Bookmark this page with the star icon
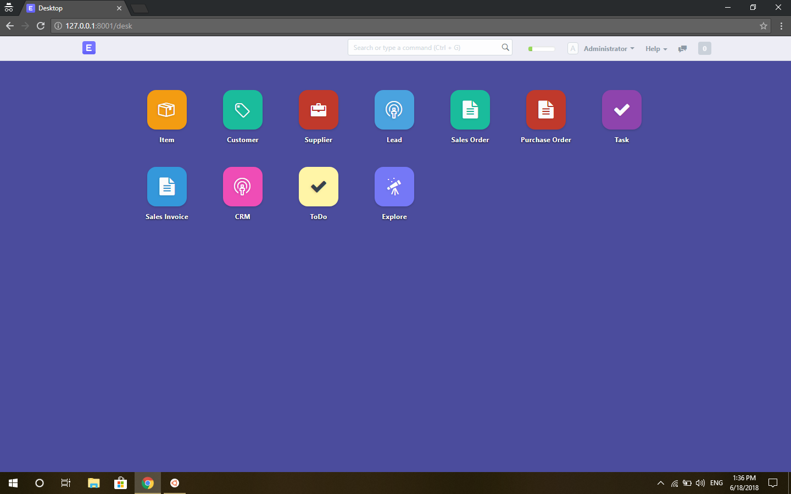The width and height of the screenshot is (791, 494). pyautogui.click(x=764, y=26)
